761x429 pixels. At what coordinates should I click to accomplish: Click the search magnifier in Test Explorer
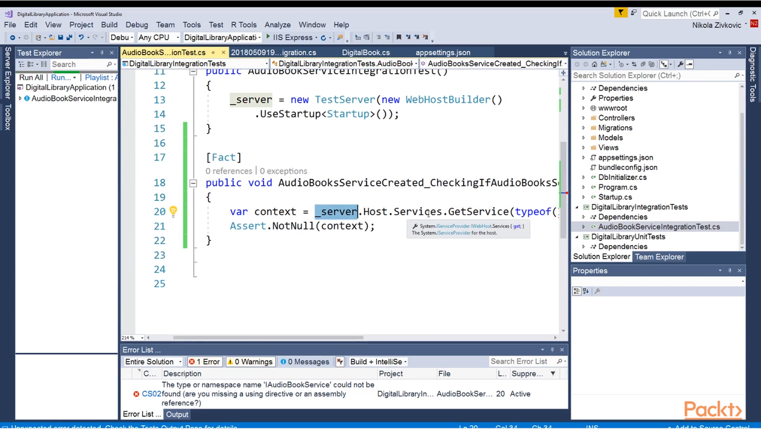tap(110, 65)
